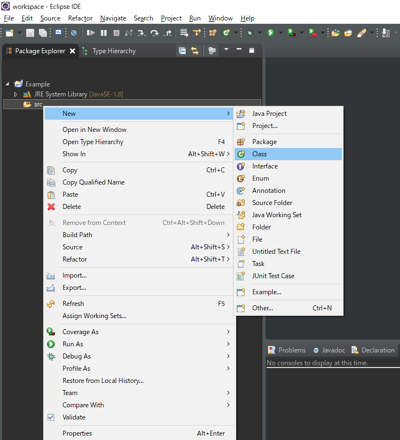Click Delete in the context menu
Image resolution: width=400 pixels, height=440 pixels.
coord(139,207)
